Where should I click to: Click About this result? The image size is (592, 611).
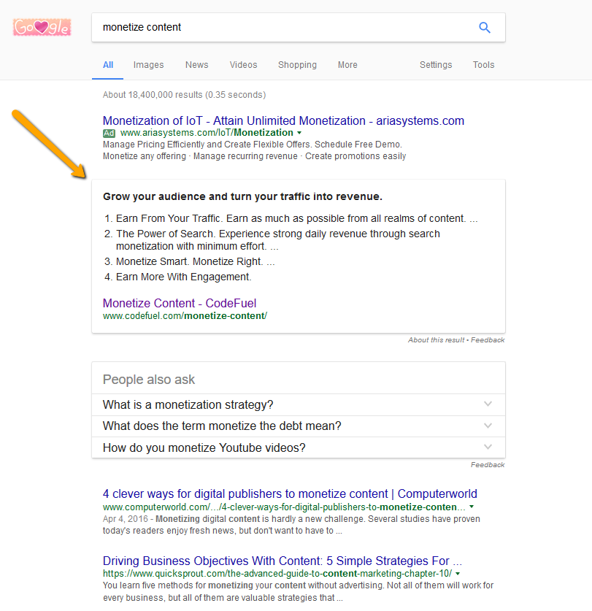click(x=436, y=339)
